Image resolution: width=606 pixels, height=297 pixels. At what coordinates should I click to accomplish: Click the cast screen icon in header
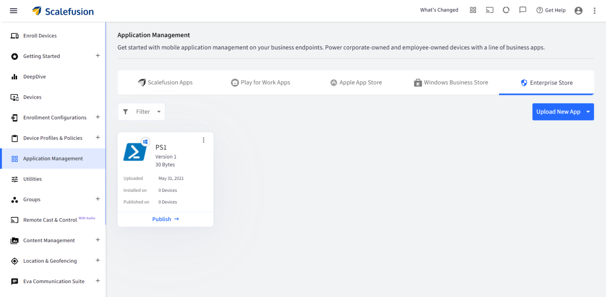pos(490,10)
